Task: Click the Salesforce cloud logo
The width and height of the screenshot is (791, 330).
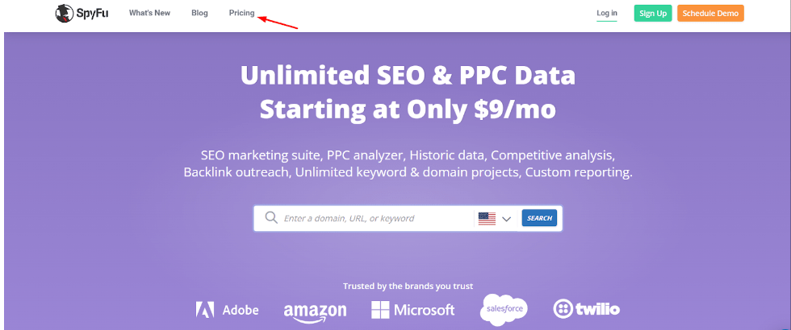Action: (504, 309)
